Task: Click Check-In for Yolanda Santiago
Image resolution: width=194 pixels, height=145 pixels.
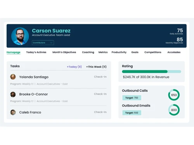Action: point(100,77)
